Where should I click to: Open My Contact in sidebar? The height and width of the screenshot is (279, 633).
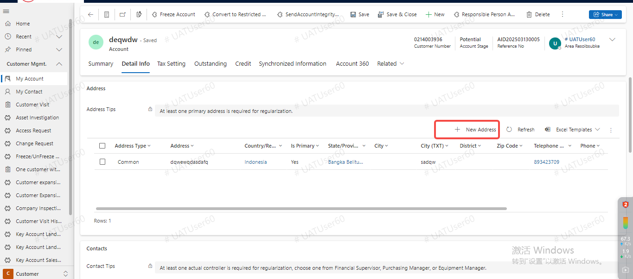click(29, 92)
